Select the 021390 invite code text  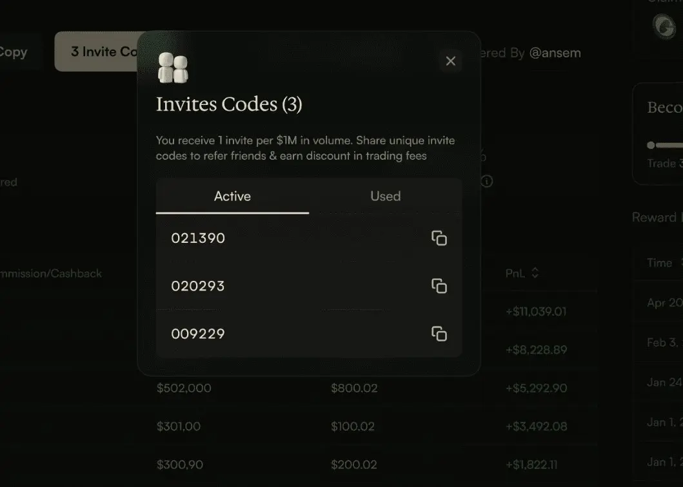click(x=198, y=238)
